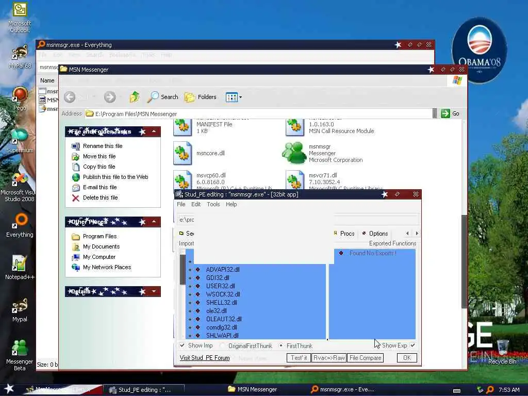Launch Mypal desktop shortcut
Image resolution: width=528 pixels, height=396 pixels.
[20, 310]
